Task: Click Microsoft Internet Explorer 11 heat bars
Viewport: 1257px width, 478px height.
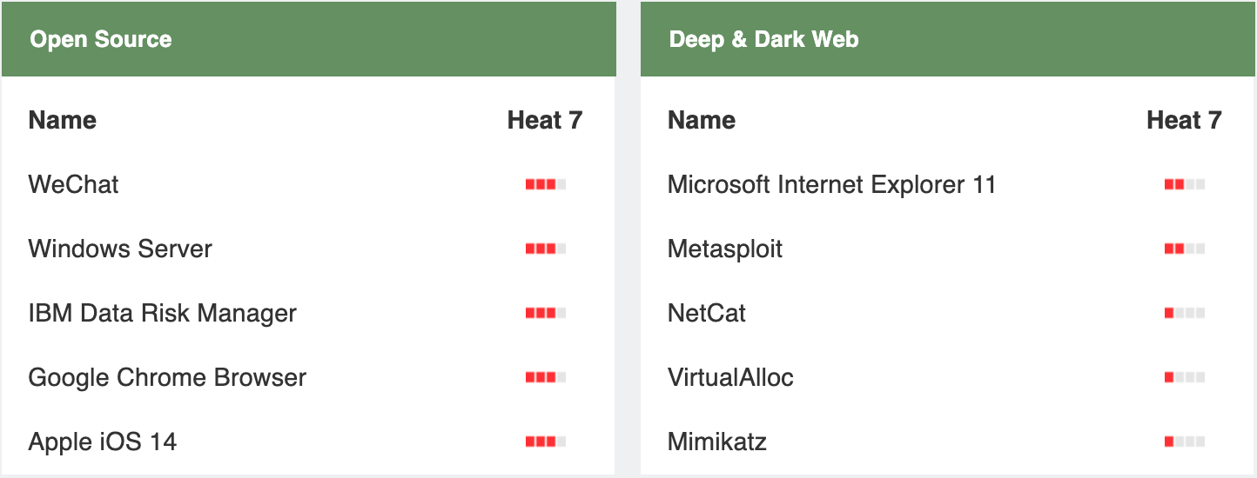Action: point(1185,184)
